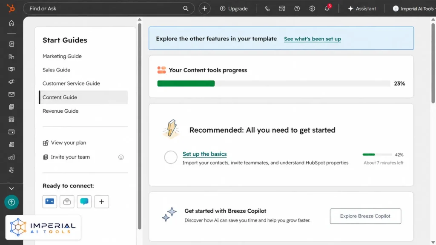The height and width of the screenshot is (245, 436).
Task: Click the blue card connect icon
Action: (50, 201)
